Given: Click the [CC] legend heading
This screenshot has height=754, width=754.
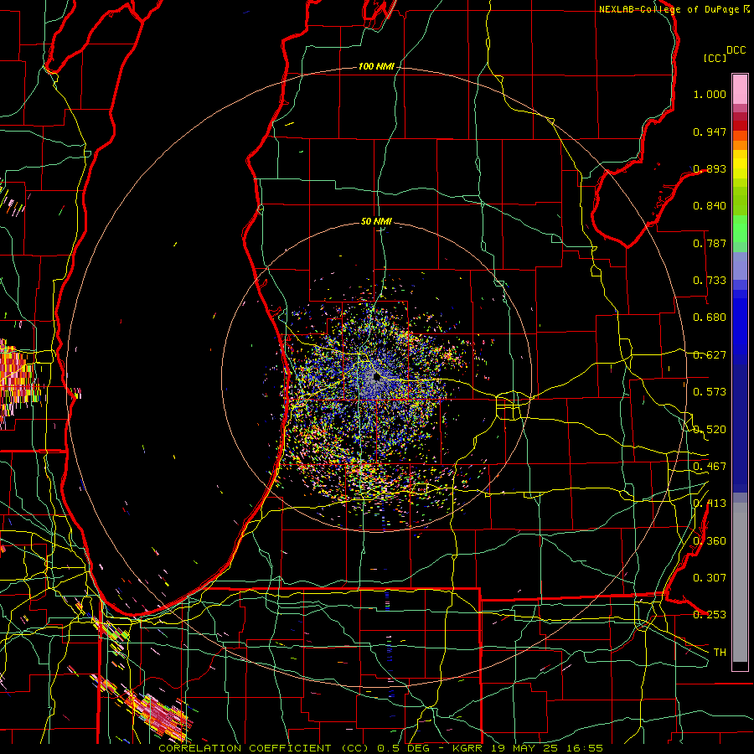Looking at the screenshot, I should click(x=715, y=58).
